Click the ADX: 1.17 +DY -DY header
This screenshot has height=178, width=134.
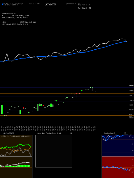coord(16,136)
